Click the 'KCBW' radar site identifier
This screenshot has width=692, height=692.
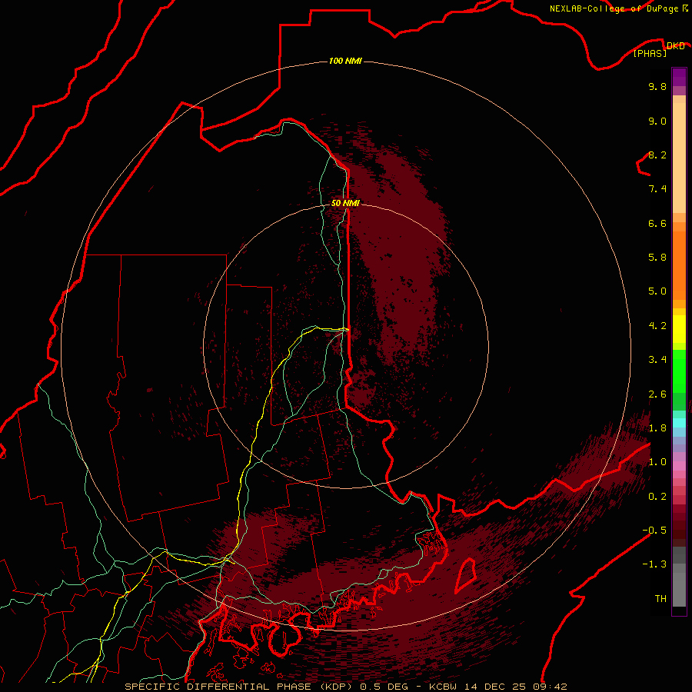click(x=443, y=687)
